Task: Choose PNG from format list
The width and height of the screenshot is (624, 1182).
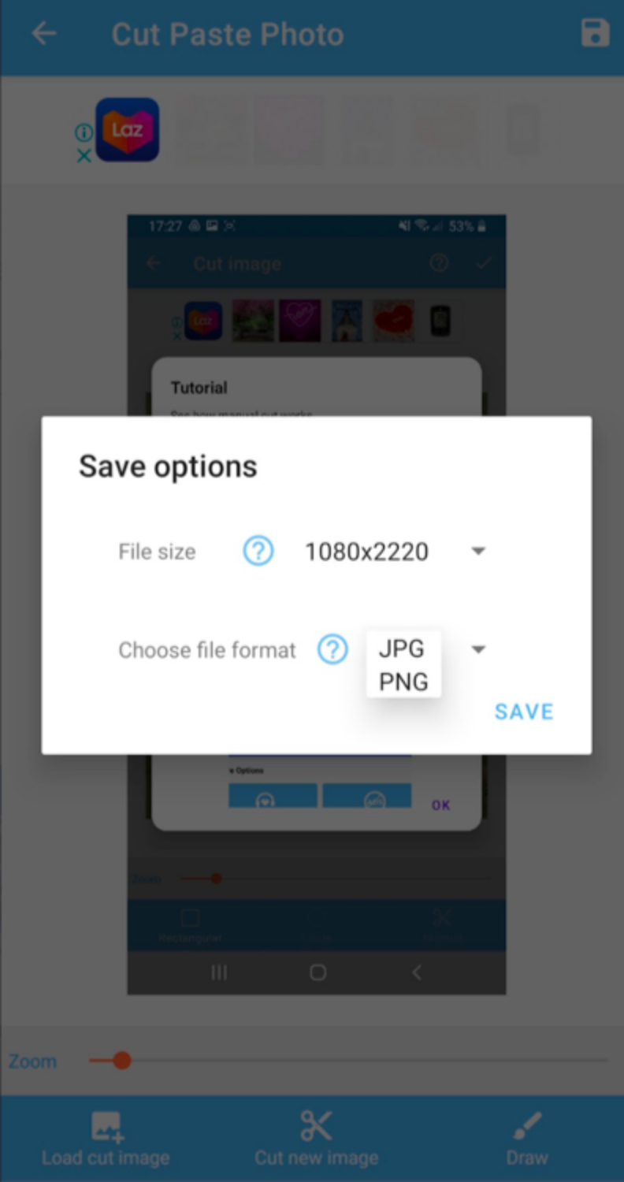Action: point(403,682)
